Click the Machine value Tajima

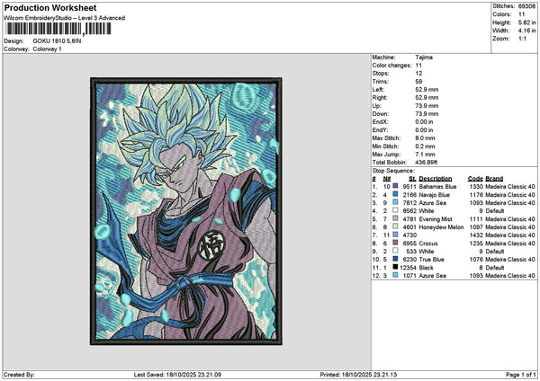424,58
